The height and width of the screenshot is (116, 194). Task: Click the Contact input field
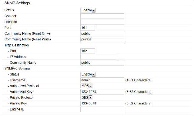point(102,16)
